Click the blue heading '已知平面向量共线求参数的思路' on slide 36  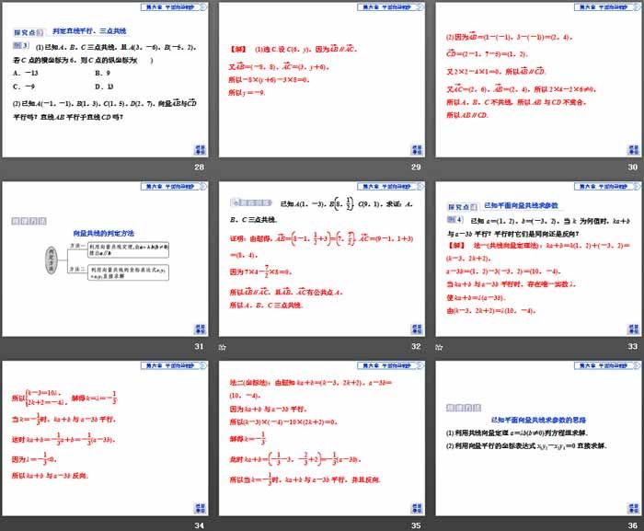(538, 420)
